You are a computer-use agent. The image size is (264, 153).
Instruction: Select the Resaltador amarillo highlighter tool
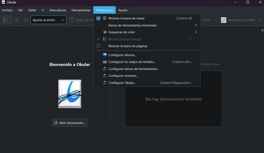[x=238, y=20]
